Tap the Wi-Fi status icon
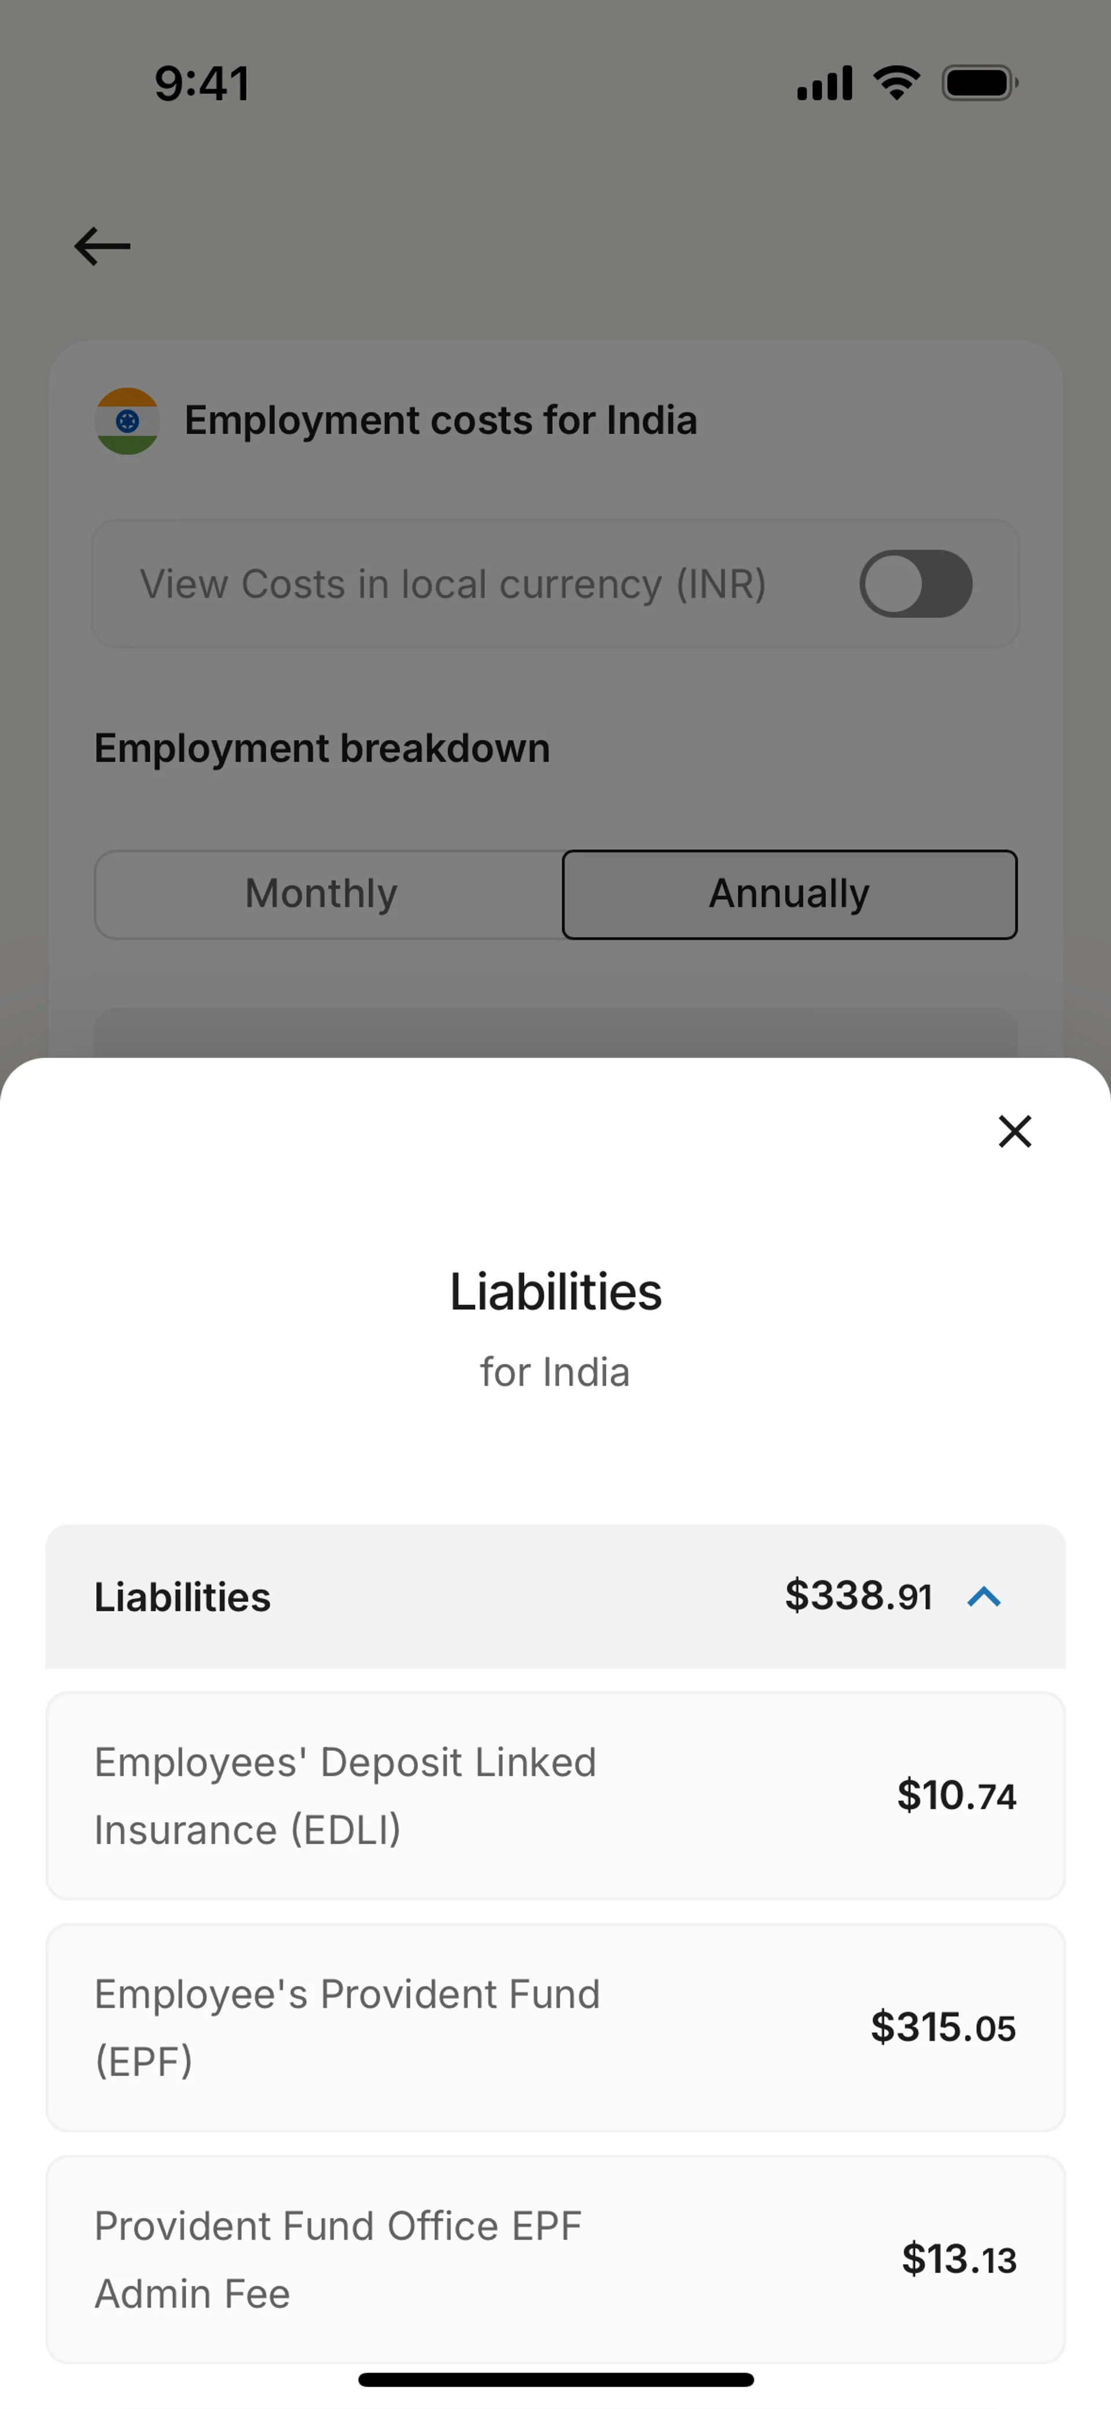 point(897,82)
